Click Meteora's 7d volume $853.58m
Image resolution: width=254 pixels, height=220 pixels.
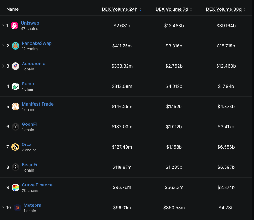click(174, 208)
